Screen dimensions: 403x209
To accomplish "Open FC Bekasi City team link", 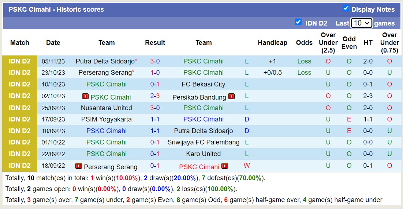I will [204, 84].
